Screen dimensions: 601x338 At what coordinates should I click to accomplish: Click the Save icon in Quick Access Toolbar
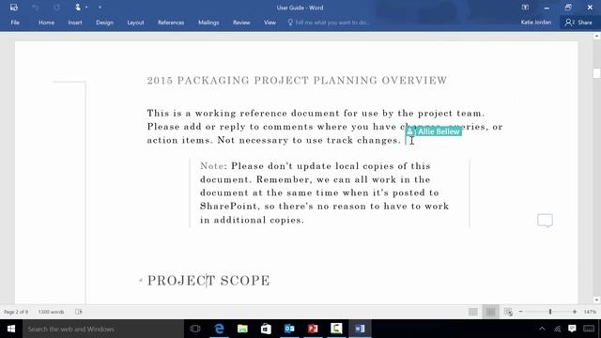(x=14, y=8)
